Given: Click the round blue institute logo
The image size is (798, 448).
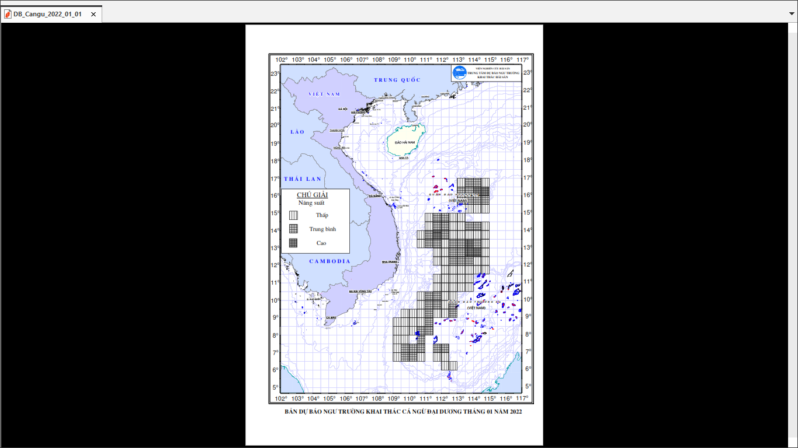Looking at the screenshot, I should point(459,73).
